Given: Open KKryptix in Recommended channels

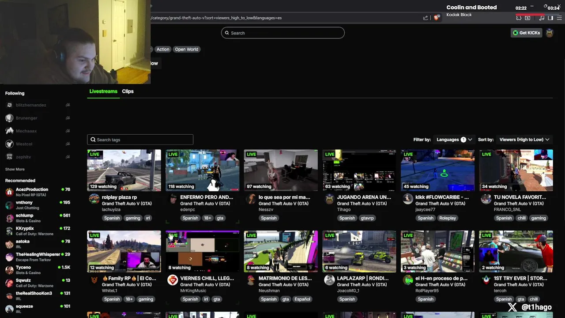Looking at the screenshot, I should click(38, 231).
